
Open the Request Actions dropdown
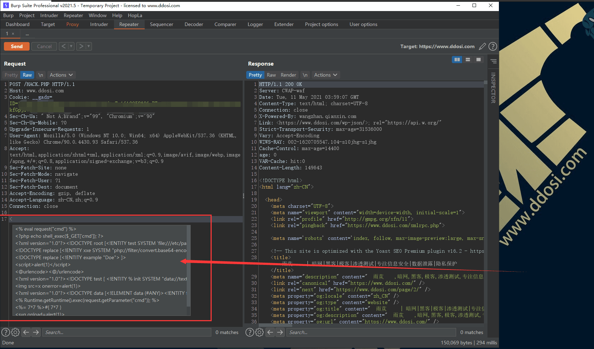point(61,75)
